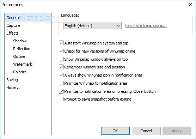This screenshot has width=196, height=139.
Task: Click the Cancel button
Action: (146, 131)
